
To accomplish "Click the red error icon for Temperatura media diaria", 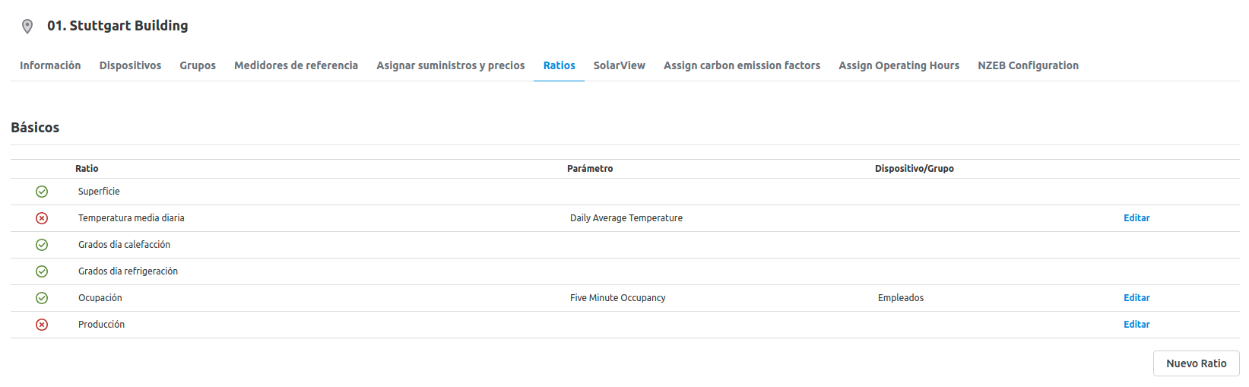I will coord(42,218).
